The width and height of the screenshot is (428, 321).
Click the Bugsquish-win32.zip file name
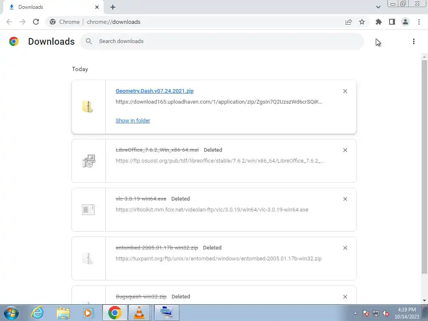tap(141, 296)
